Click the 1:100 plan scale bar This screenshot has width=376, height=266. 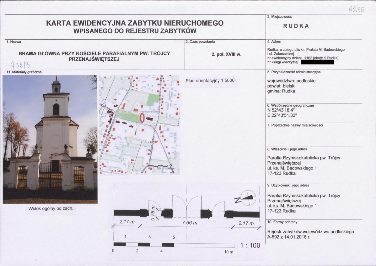coord(174,245)
